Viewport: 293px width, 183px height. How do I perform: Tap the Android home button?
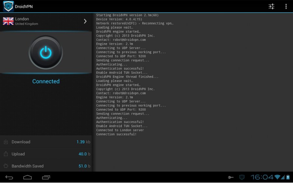pyautogui.click(x=27, y=177)
